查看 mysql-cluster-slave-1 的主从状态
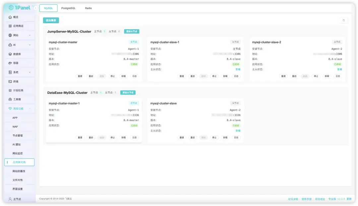The image size is (358, 206). click(238, 69)
